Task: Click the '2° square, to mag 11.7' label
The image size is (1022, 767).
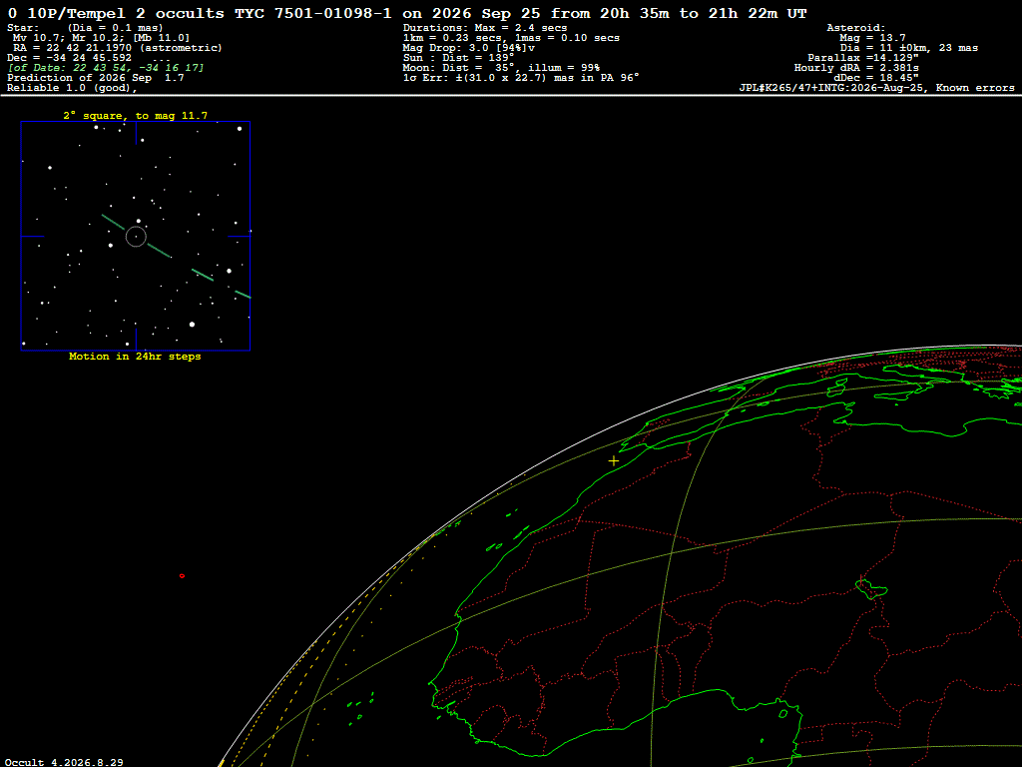Action: (135, 116)
